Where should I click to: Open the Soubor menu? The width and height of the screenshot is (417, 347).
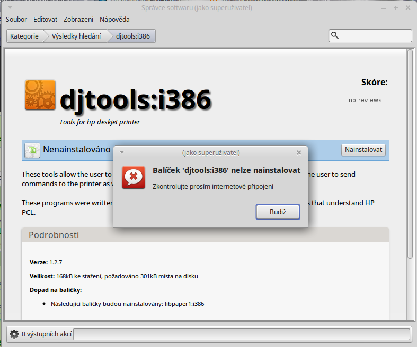(x=16, y=20)
